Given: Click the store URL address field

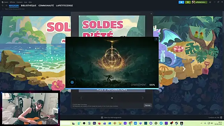Looking at the screenshot, I should (15, 9).
